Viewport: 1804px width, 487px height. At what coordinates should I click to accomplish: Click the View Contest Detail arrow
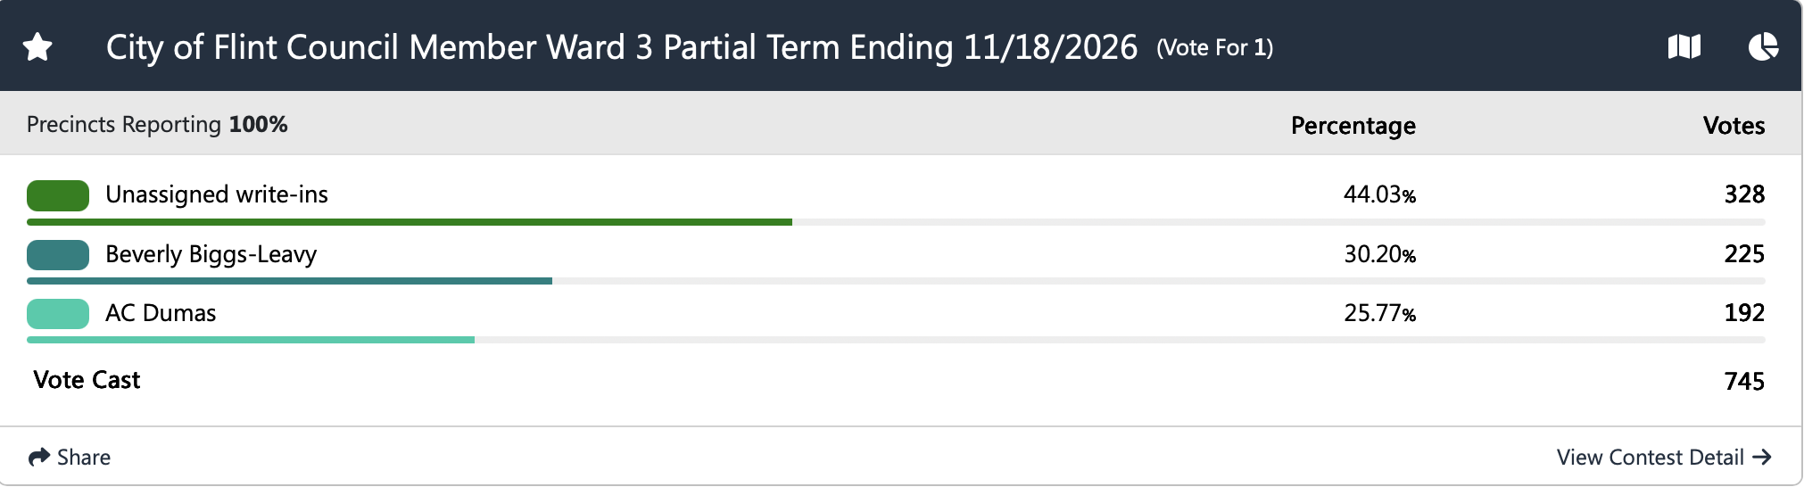click(1762, 458)
